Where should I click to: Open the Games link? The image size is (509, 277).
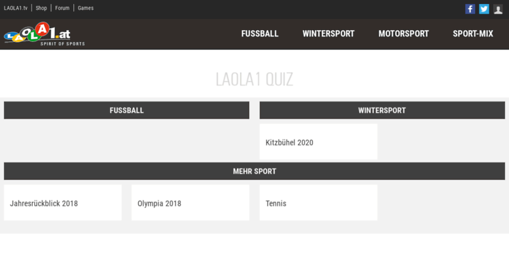[x=86, y=8]
